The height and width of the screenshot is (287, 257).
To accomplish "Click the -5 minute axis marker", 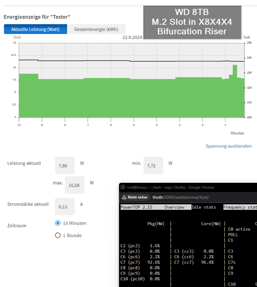I will coord(133,125).
